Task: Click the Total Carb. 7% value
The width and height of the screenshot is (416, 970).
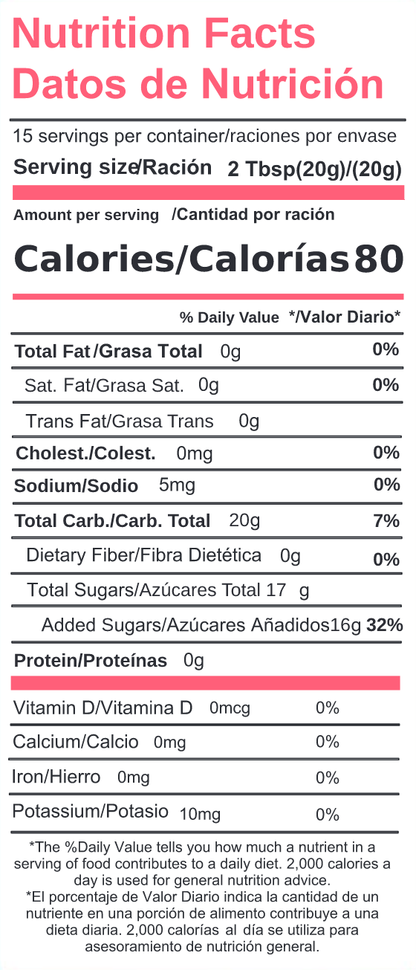Action: pyautogui.click(x=386, y=521)
